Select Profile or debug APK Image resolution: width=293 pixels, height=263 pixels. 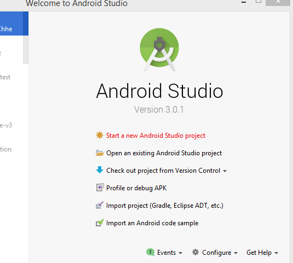tap(136, 188)
